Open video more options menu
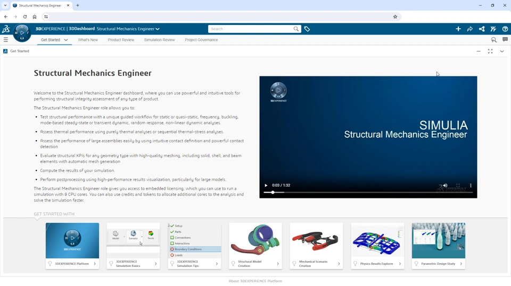Screen dimensions: 511x286 471,185
